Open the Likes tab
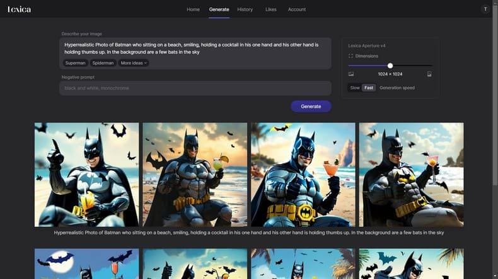The height and width of the screenshot is (279, 498). pos(270,9)
